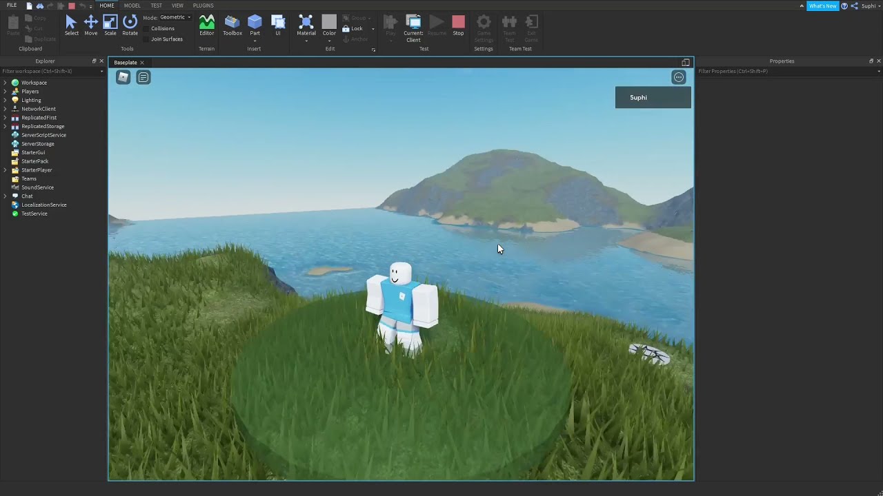Open the Toolbox panel
Screen dimensions: 883x496
pos(232,25)
